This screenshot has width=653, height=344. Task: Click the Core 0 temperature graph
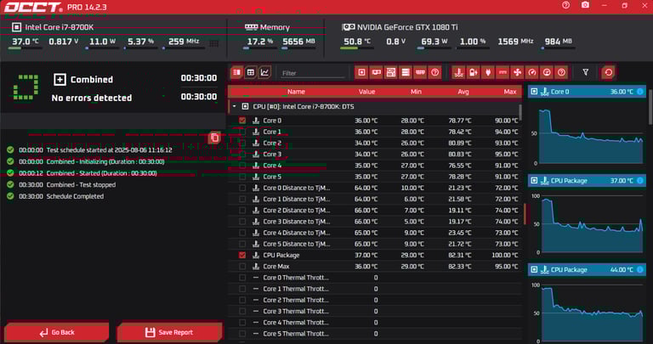tap(591, 135)
